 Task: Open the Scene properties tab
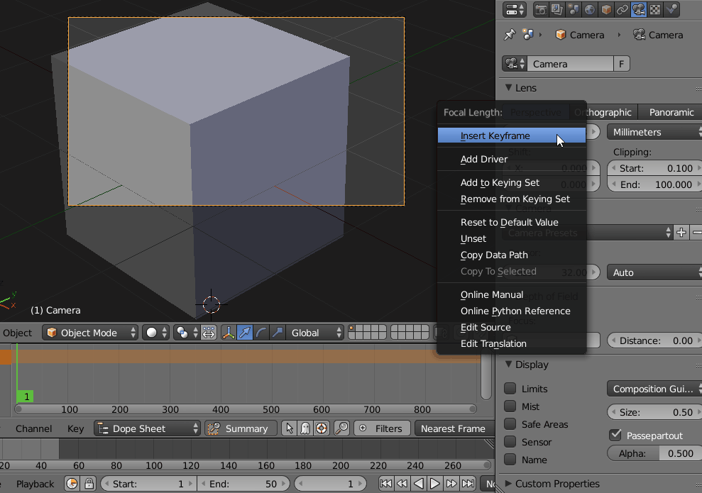pyautogui.click(x=574, y=9)
